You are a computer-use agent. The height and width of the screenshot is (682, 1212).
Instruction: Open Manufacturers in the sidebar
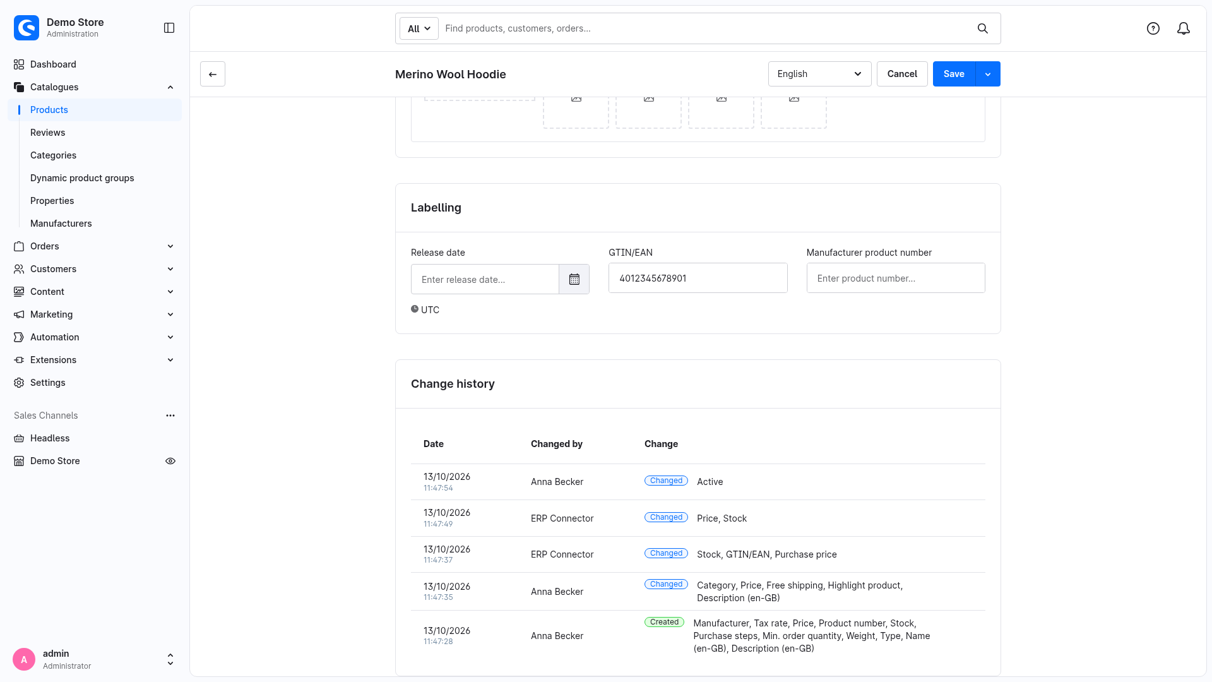point(61,224)
